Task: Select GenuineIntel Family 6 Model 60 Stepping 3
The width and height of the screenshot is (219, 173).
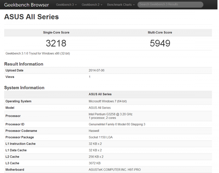Action: (x=117, y=124)
